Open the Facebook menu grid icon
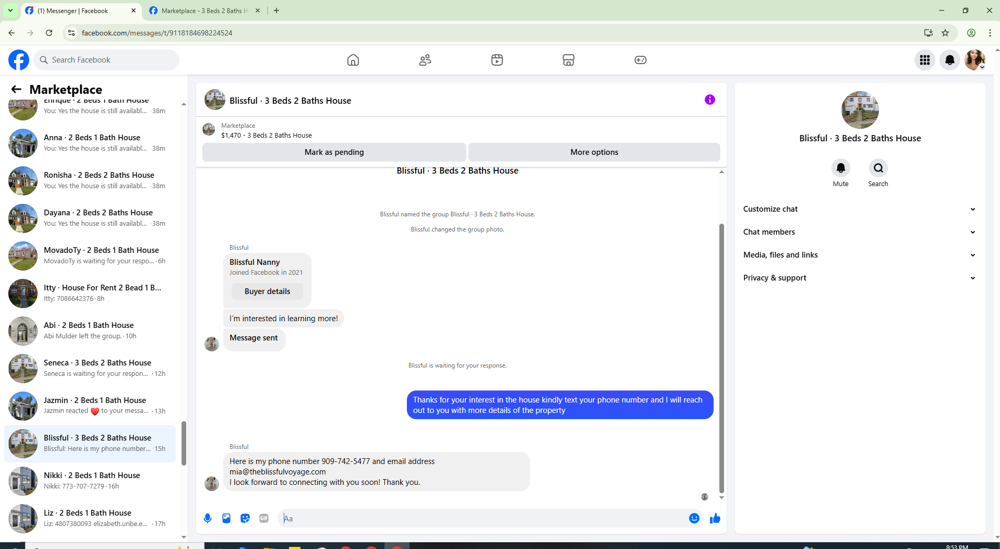1000x549 pixels. click(x=925, y=60)
